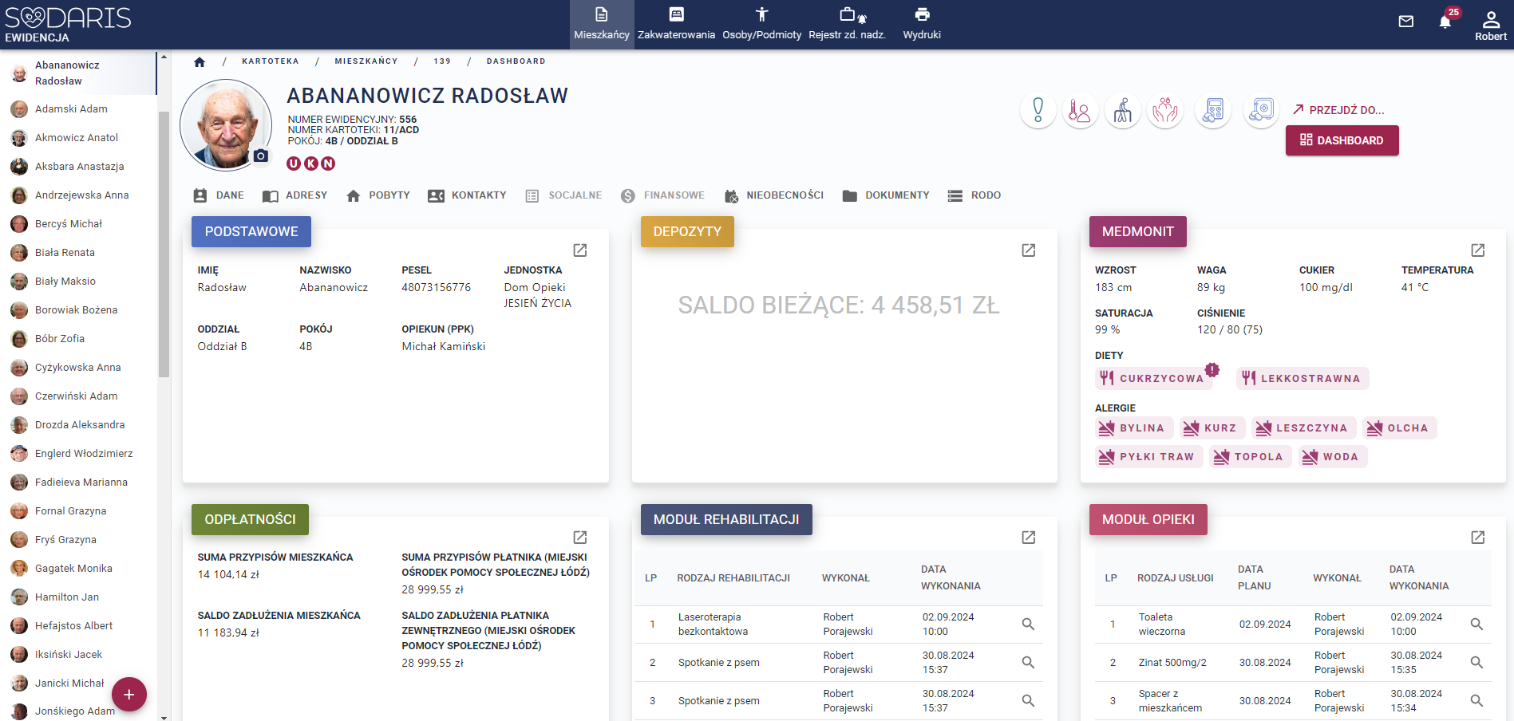Expand the Depozyty panel via open icon
Viewport: 1514px width, 721px height.
(x=1029, y=250)
